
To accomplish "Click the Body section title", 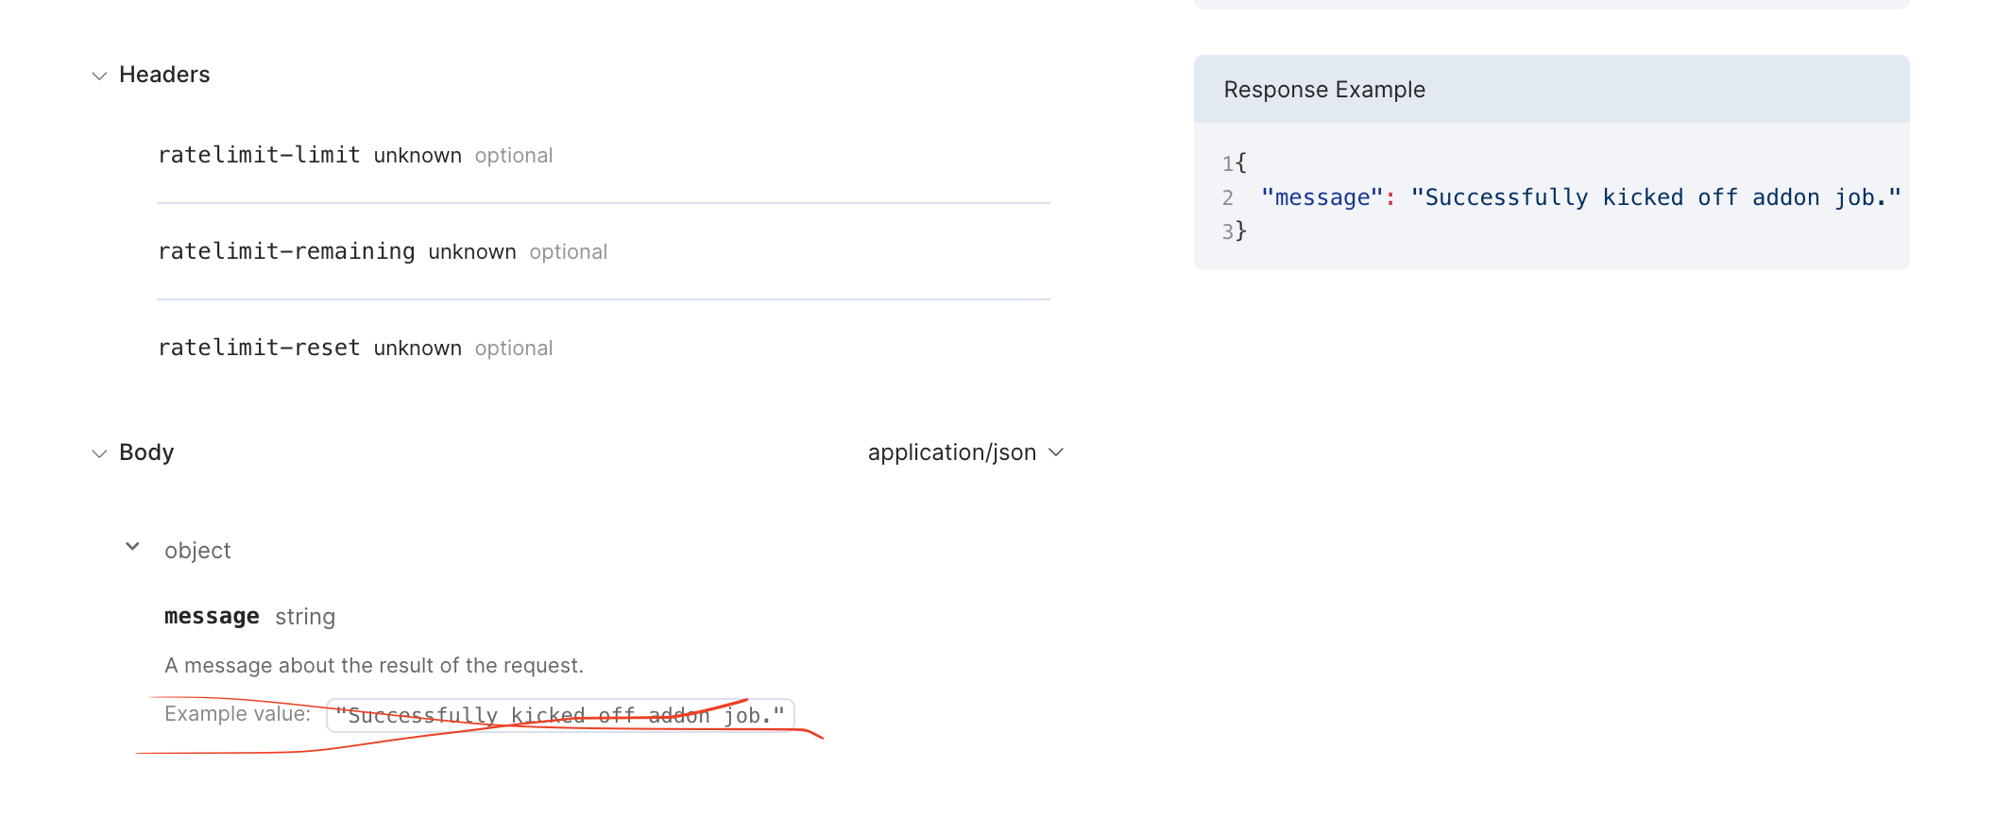I will 146,452.
